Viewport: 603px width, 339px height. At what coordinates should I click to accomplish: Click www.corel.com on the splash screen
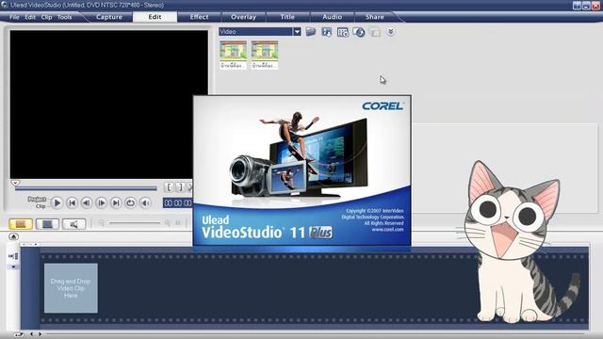(x=387, y=230)
